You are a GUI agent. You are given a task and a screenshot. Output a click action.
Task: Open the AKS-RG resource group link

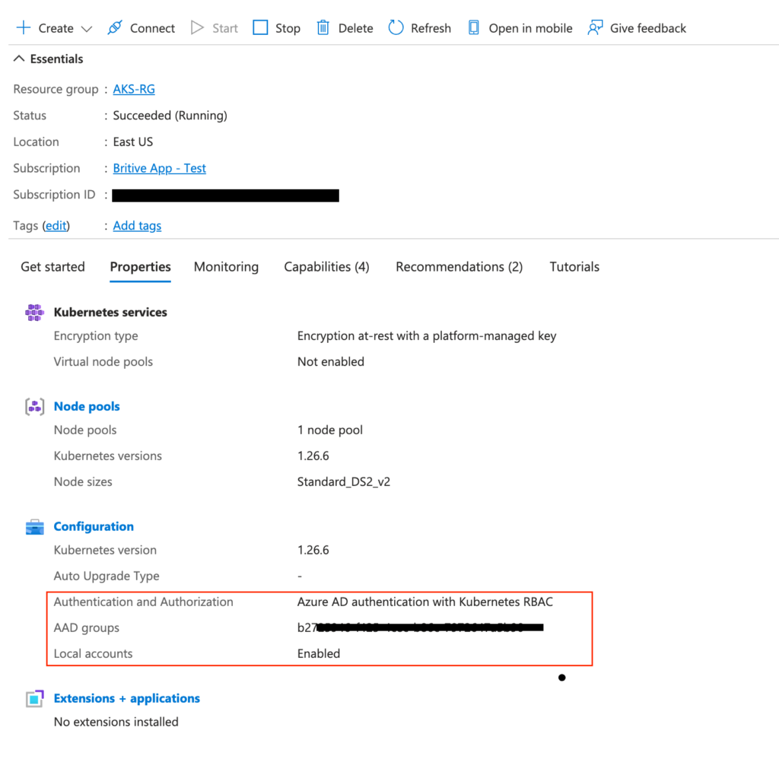coord(133,88)
